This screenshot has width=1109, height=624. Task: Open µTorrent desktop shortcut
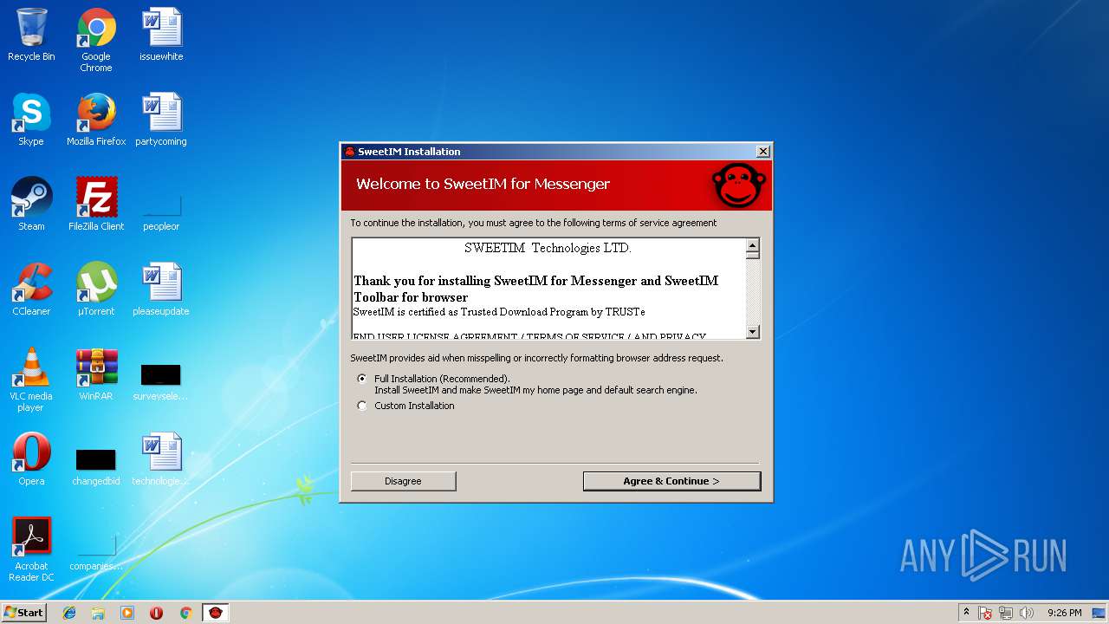(x=96, y=289)
